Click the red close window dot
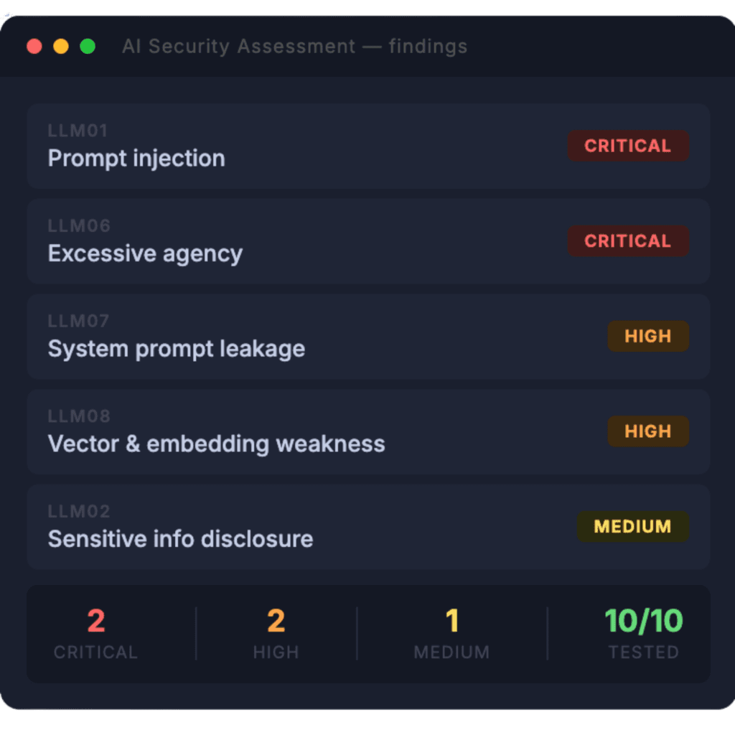735x735 pixels. (34, 47)
